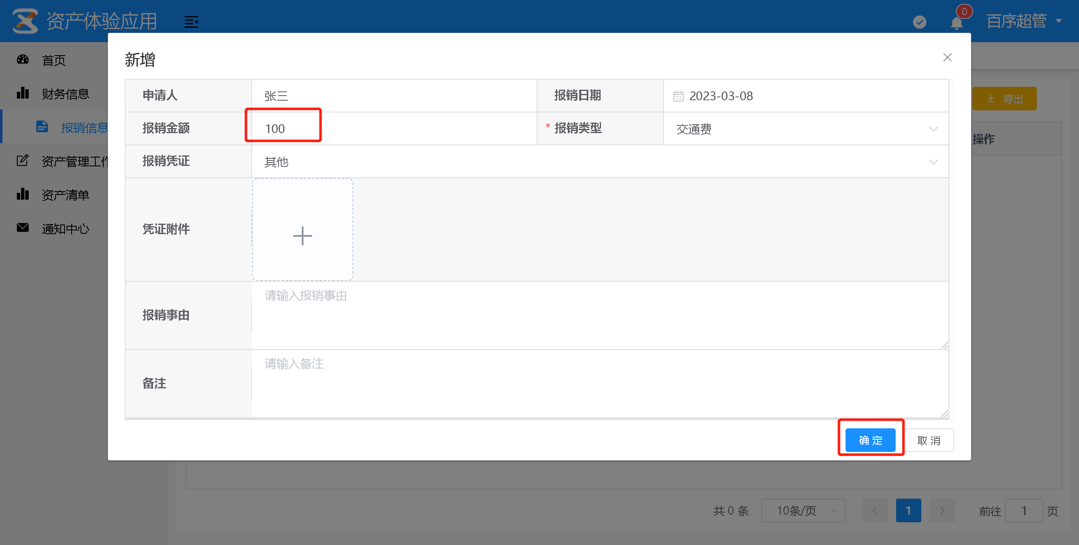Screen dimensions: 1079x545
Task: Click the 通知中心 envelope icon
Action: coord(23,227)
